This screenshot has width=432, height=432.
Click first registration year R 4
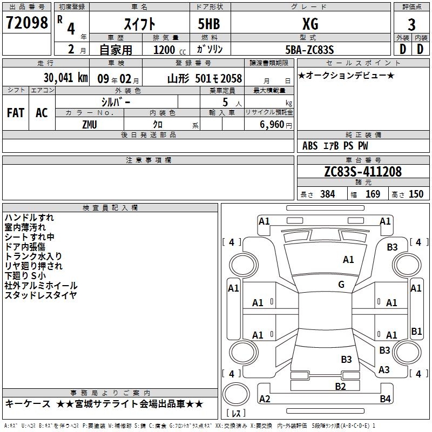(x=66, y=25)
